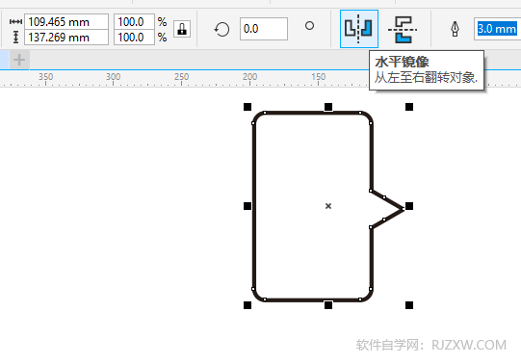Click ruler mark 300
This screenshot has width=521, height=364.
pyautogui.click(x=113, y=77)
